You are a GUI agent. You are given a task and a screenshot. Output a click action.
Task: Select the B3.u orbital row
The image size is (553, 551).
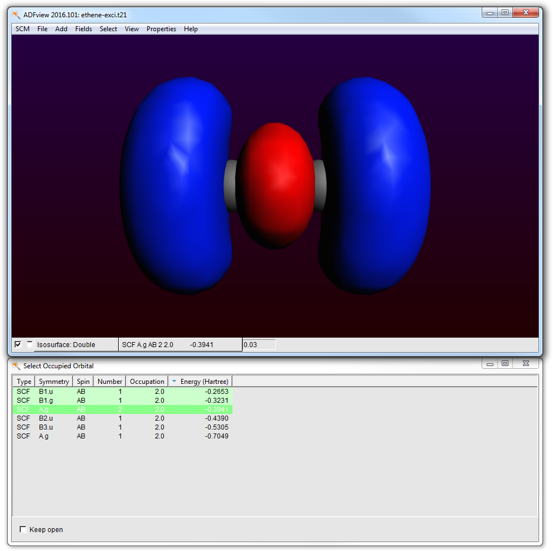[x=123, y=427]
